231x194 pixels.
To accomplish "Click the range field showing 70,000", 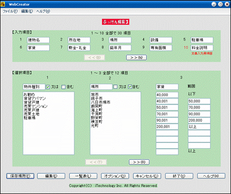I will (x=199, y=108).
